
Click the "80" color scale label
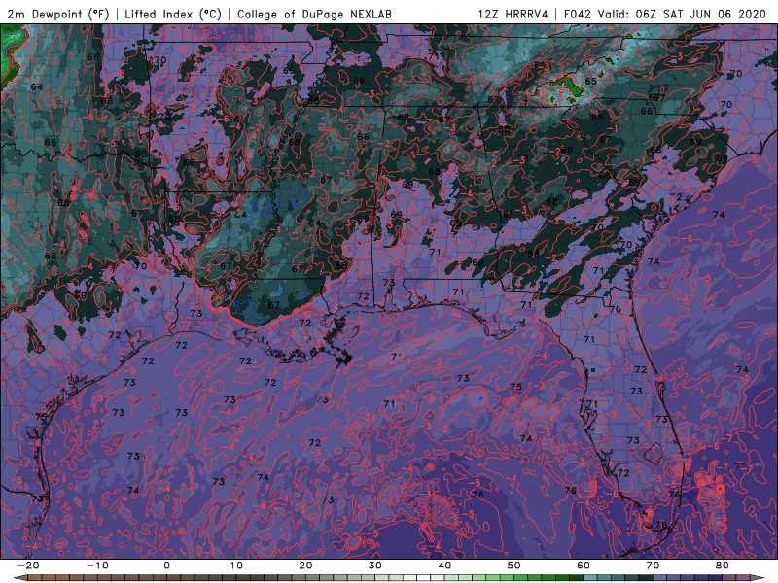[x=723, y=566]
